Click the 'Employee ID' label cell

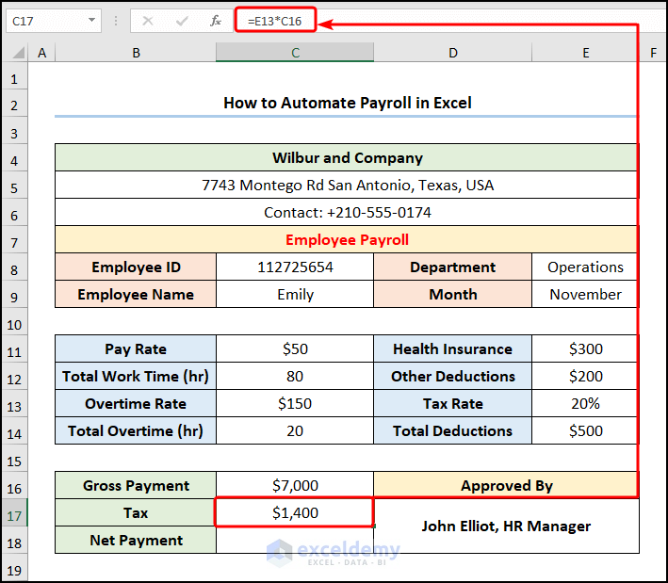[x=136, y=267]
